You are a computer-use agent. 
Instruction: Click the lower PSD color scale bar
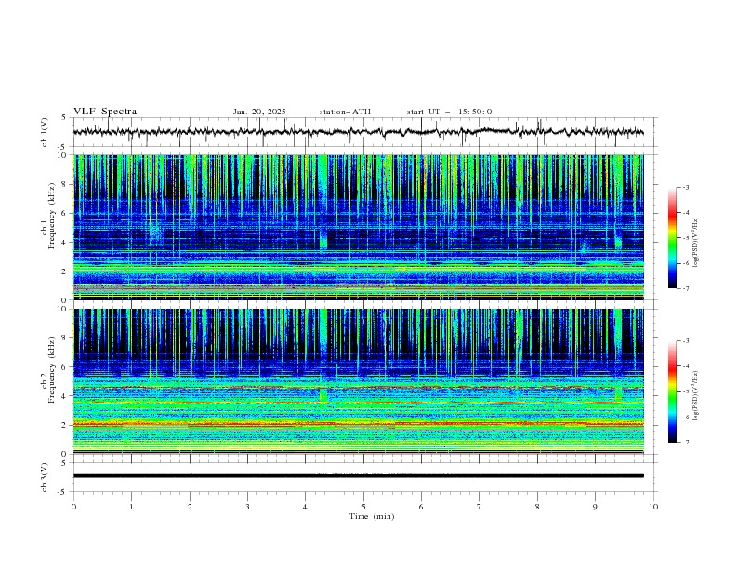(672, 391)
